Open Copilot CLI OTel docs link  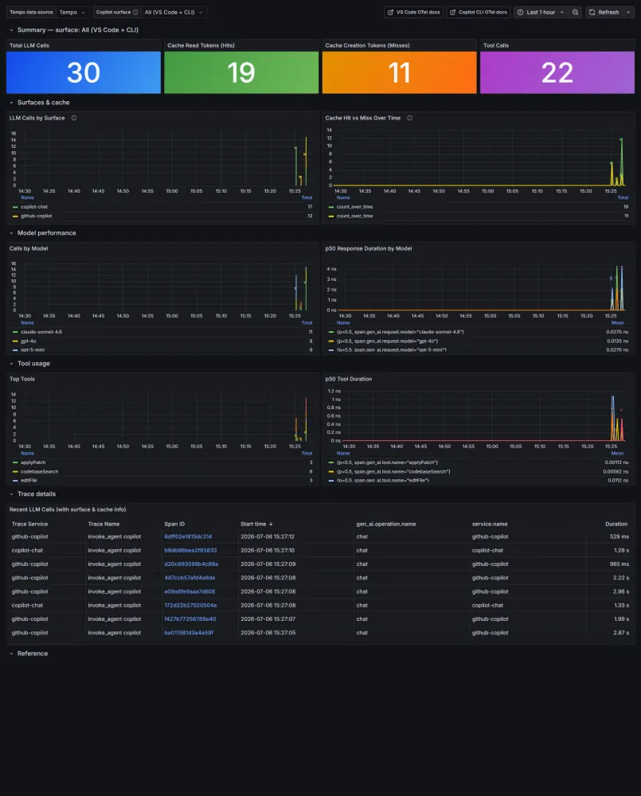coord(478,12)
